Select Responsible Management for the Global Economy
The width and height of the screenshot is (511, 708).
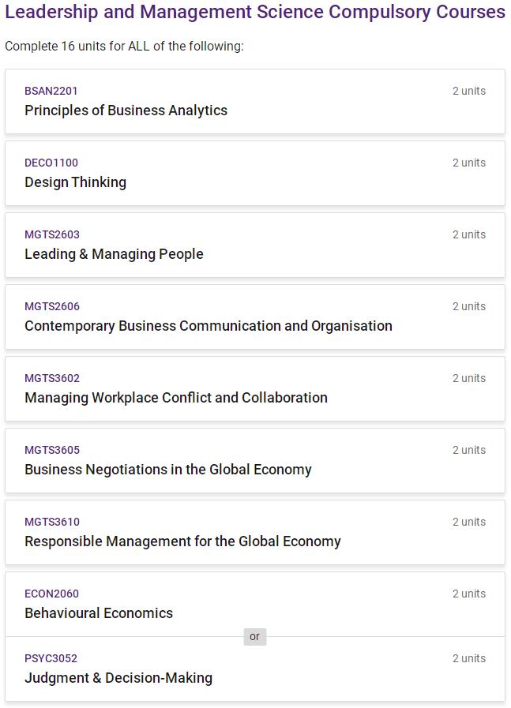pyautogui.click(x=182, y=541)
